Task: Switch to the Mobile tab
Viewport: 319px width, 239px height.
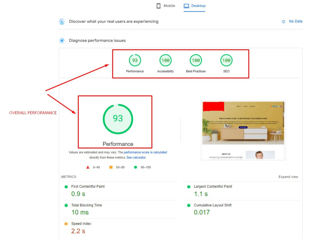Action: (x=166, y=6)
